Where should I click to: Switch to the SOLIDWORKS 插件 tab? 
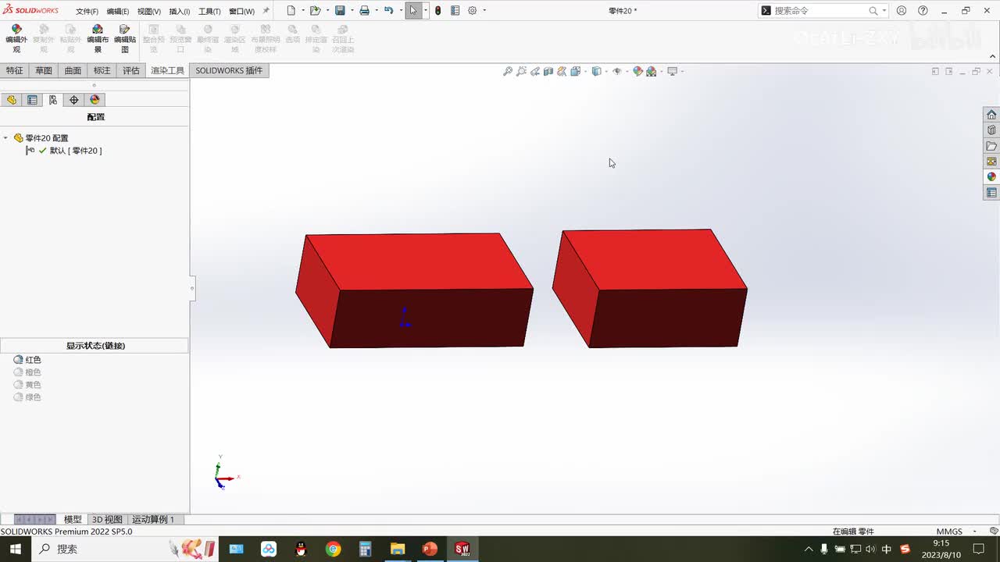[229, 70]
